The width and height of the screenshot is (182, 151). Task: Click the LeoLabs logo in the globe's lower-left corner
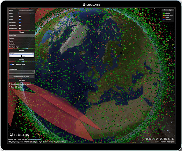[19, 135]
